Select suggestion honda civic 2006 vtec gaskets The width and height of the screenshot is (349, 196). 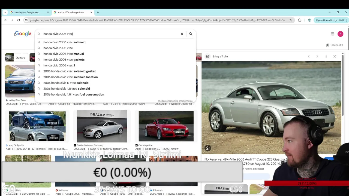pos(115,60)
